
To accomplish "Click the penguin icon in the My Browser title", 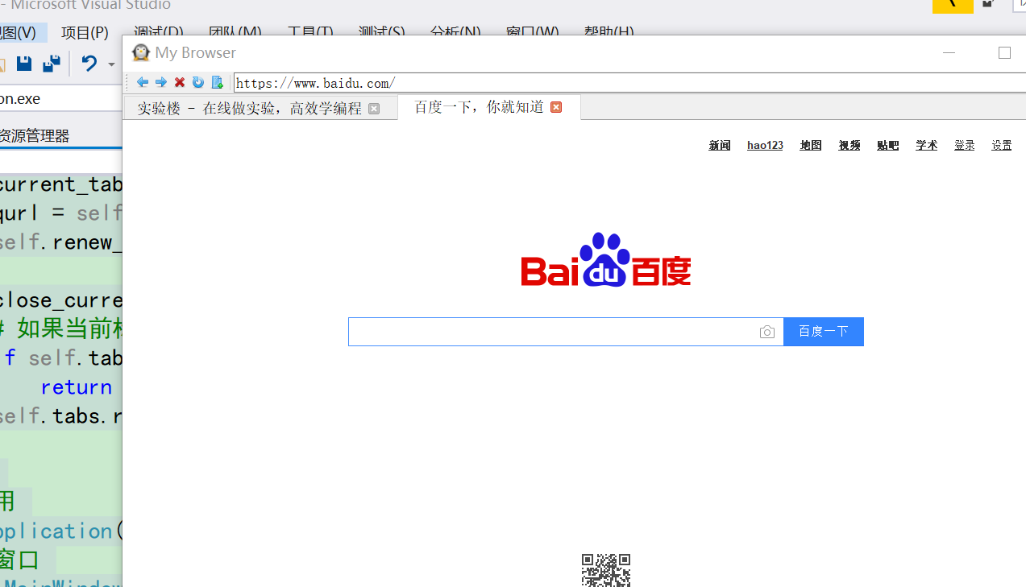I will point(141,52).
